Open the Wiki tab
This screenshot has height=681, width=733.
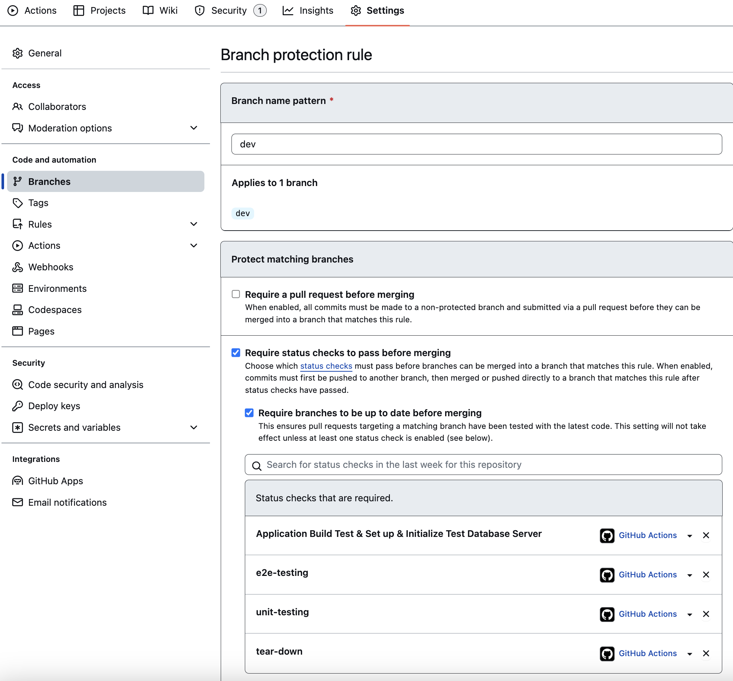click(x=160, y=10)
